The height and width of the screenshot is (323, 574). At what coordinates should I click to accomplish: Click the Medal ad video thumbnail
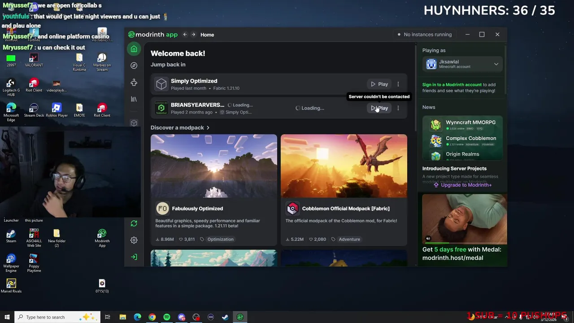coord(465,219)
